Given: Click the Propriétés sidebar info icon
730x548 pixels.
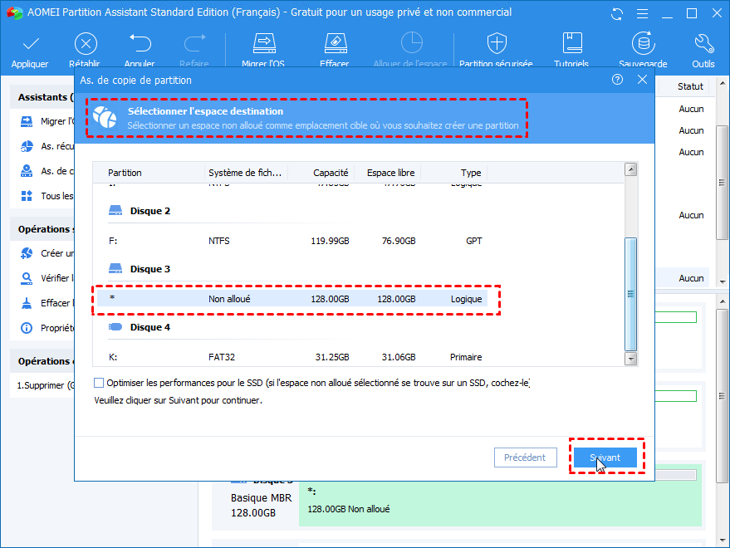Looking at the screenshot, I should point(27,328).
